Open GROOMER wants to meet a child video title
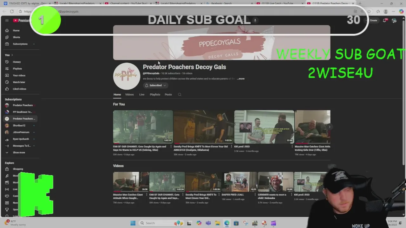 tap(272, 196)
